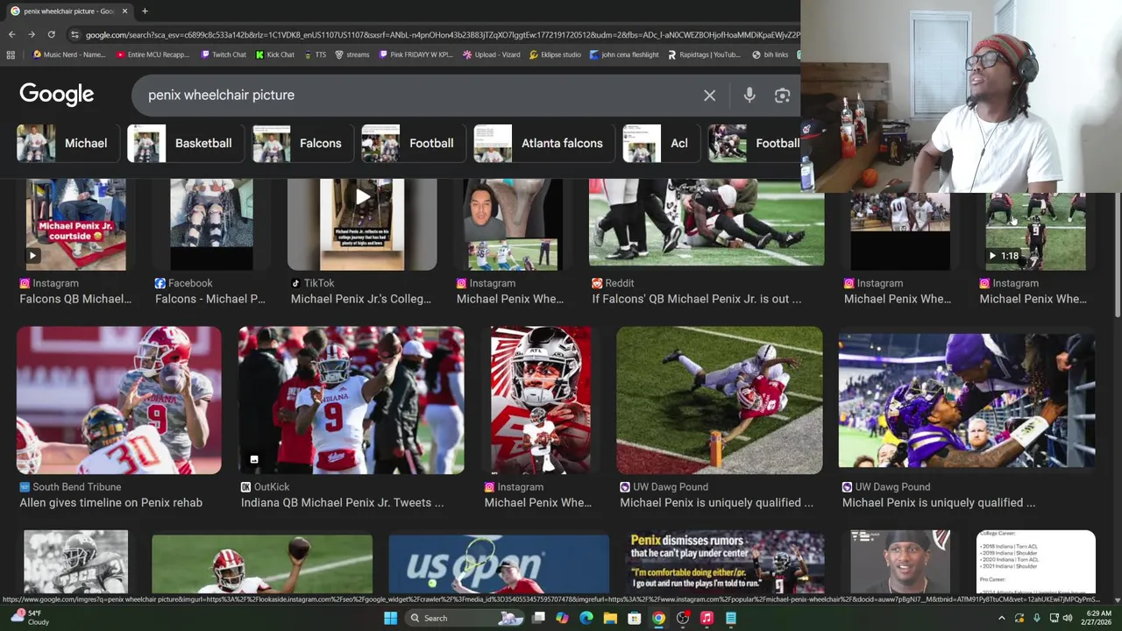Open the john cena fleshlight bookmark

click(x=624, y=54)
